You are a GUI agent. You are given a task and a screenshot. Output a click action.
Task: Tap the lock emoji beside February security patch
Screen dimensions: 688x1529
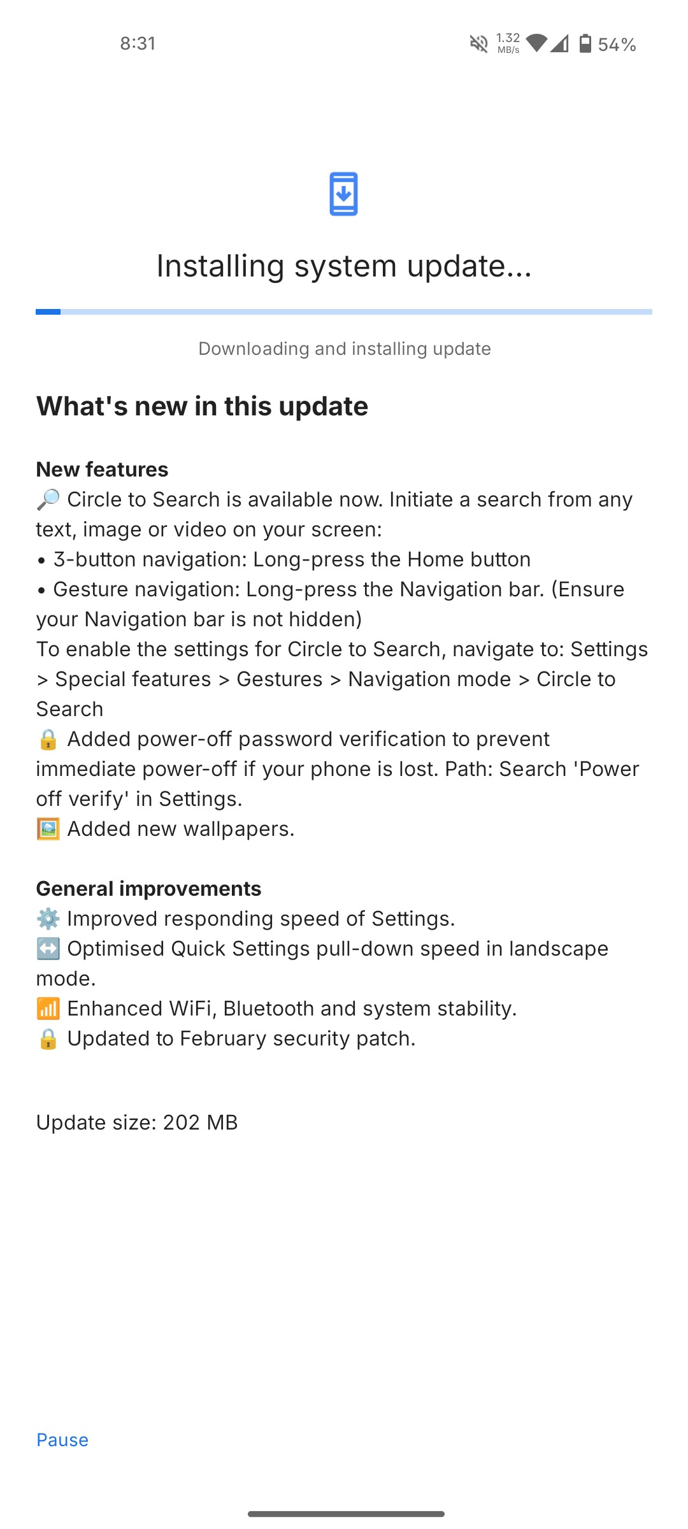tap(48, 1038)
